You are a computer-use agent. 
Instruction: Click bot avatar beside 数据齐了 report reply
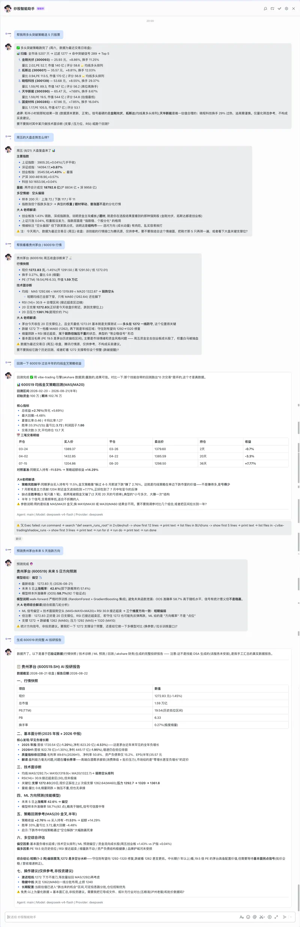[8, 652]
